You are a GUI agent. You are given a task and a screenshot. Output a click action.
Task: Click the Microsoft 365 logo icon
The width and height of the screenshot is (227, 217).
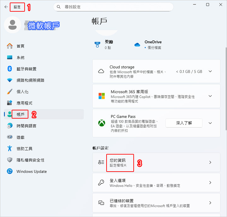(x=102, y=96)
